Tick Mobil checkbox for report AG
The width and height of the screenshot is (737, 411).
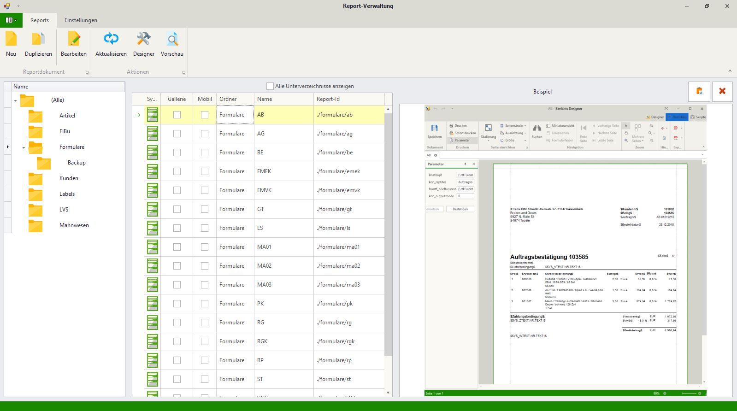coord(205,134)
